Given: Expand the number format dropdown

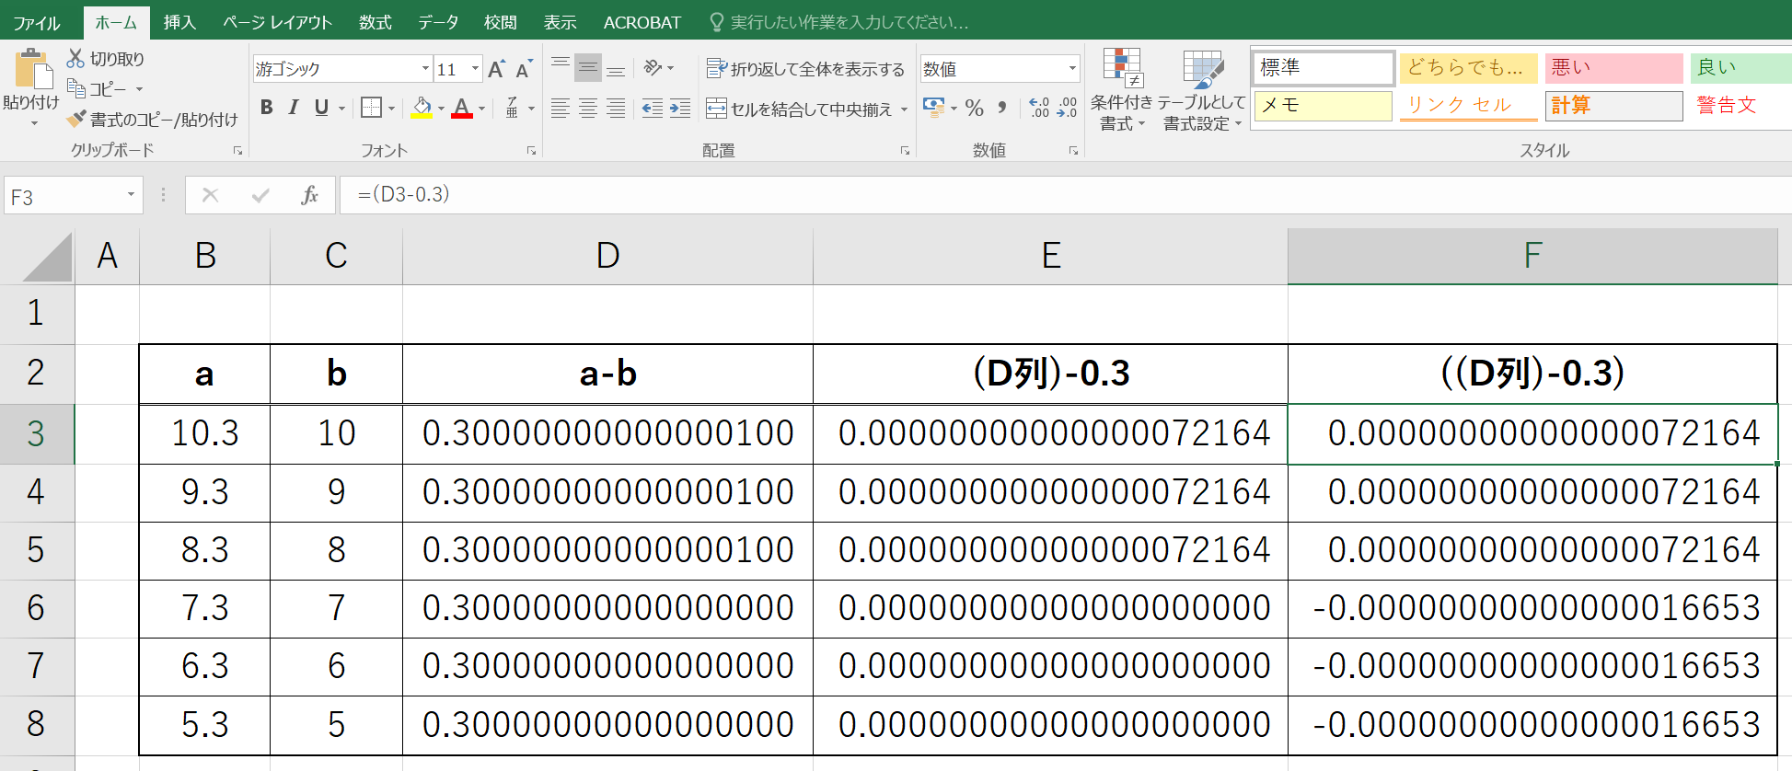Looking at the screenshot, I should pos(1072,69).
